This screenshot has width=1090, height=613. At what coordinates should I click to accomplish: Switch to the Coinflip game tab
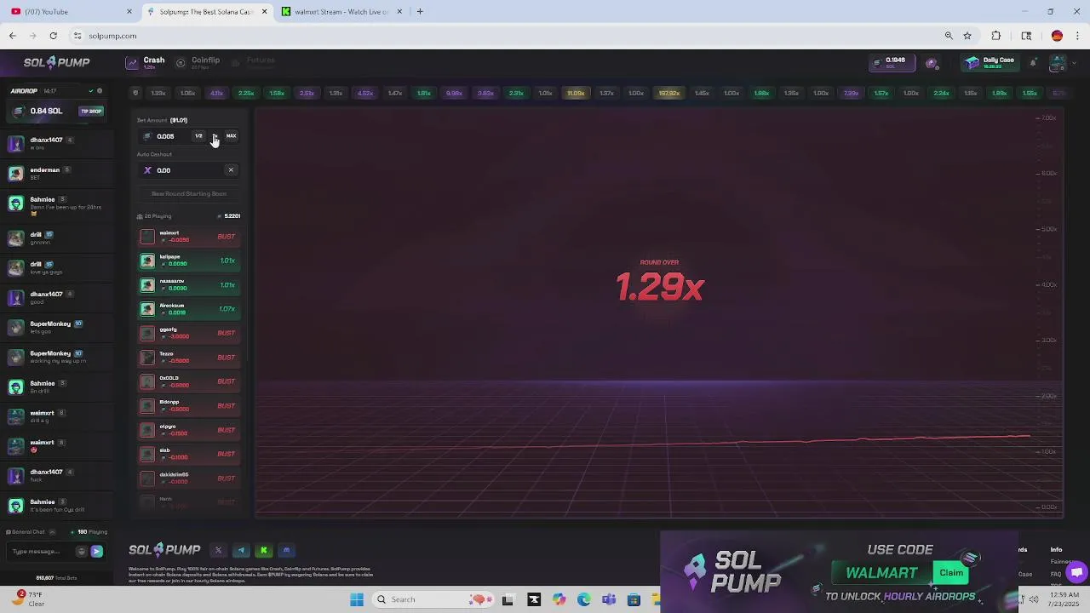coord(198,62)
